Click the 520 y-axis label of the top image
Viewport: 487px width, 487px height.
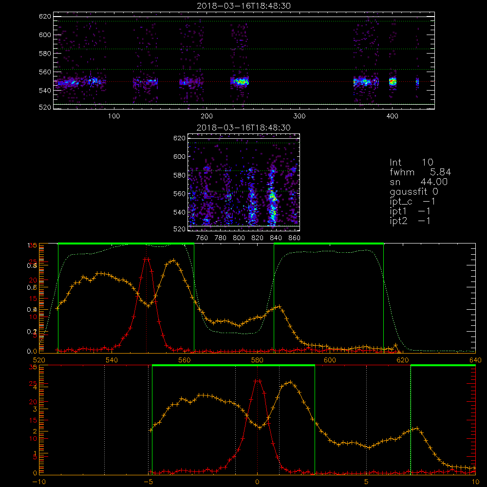(45, 107)
